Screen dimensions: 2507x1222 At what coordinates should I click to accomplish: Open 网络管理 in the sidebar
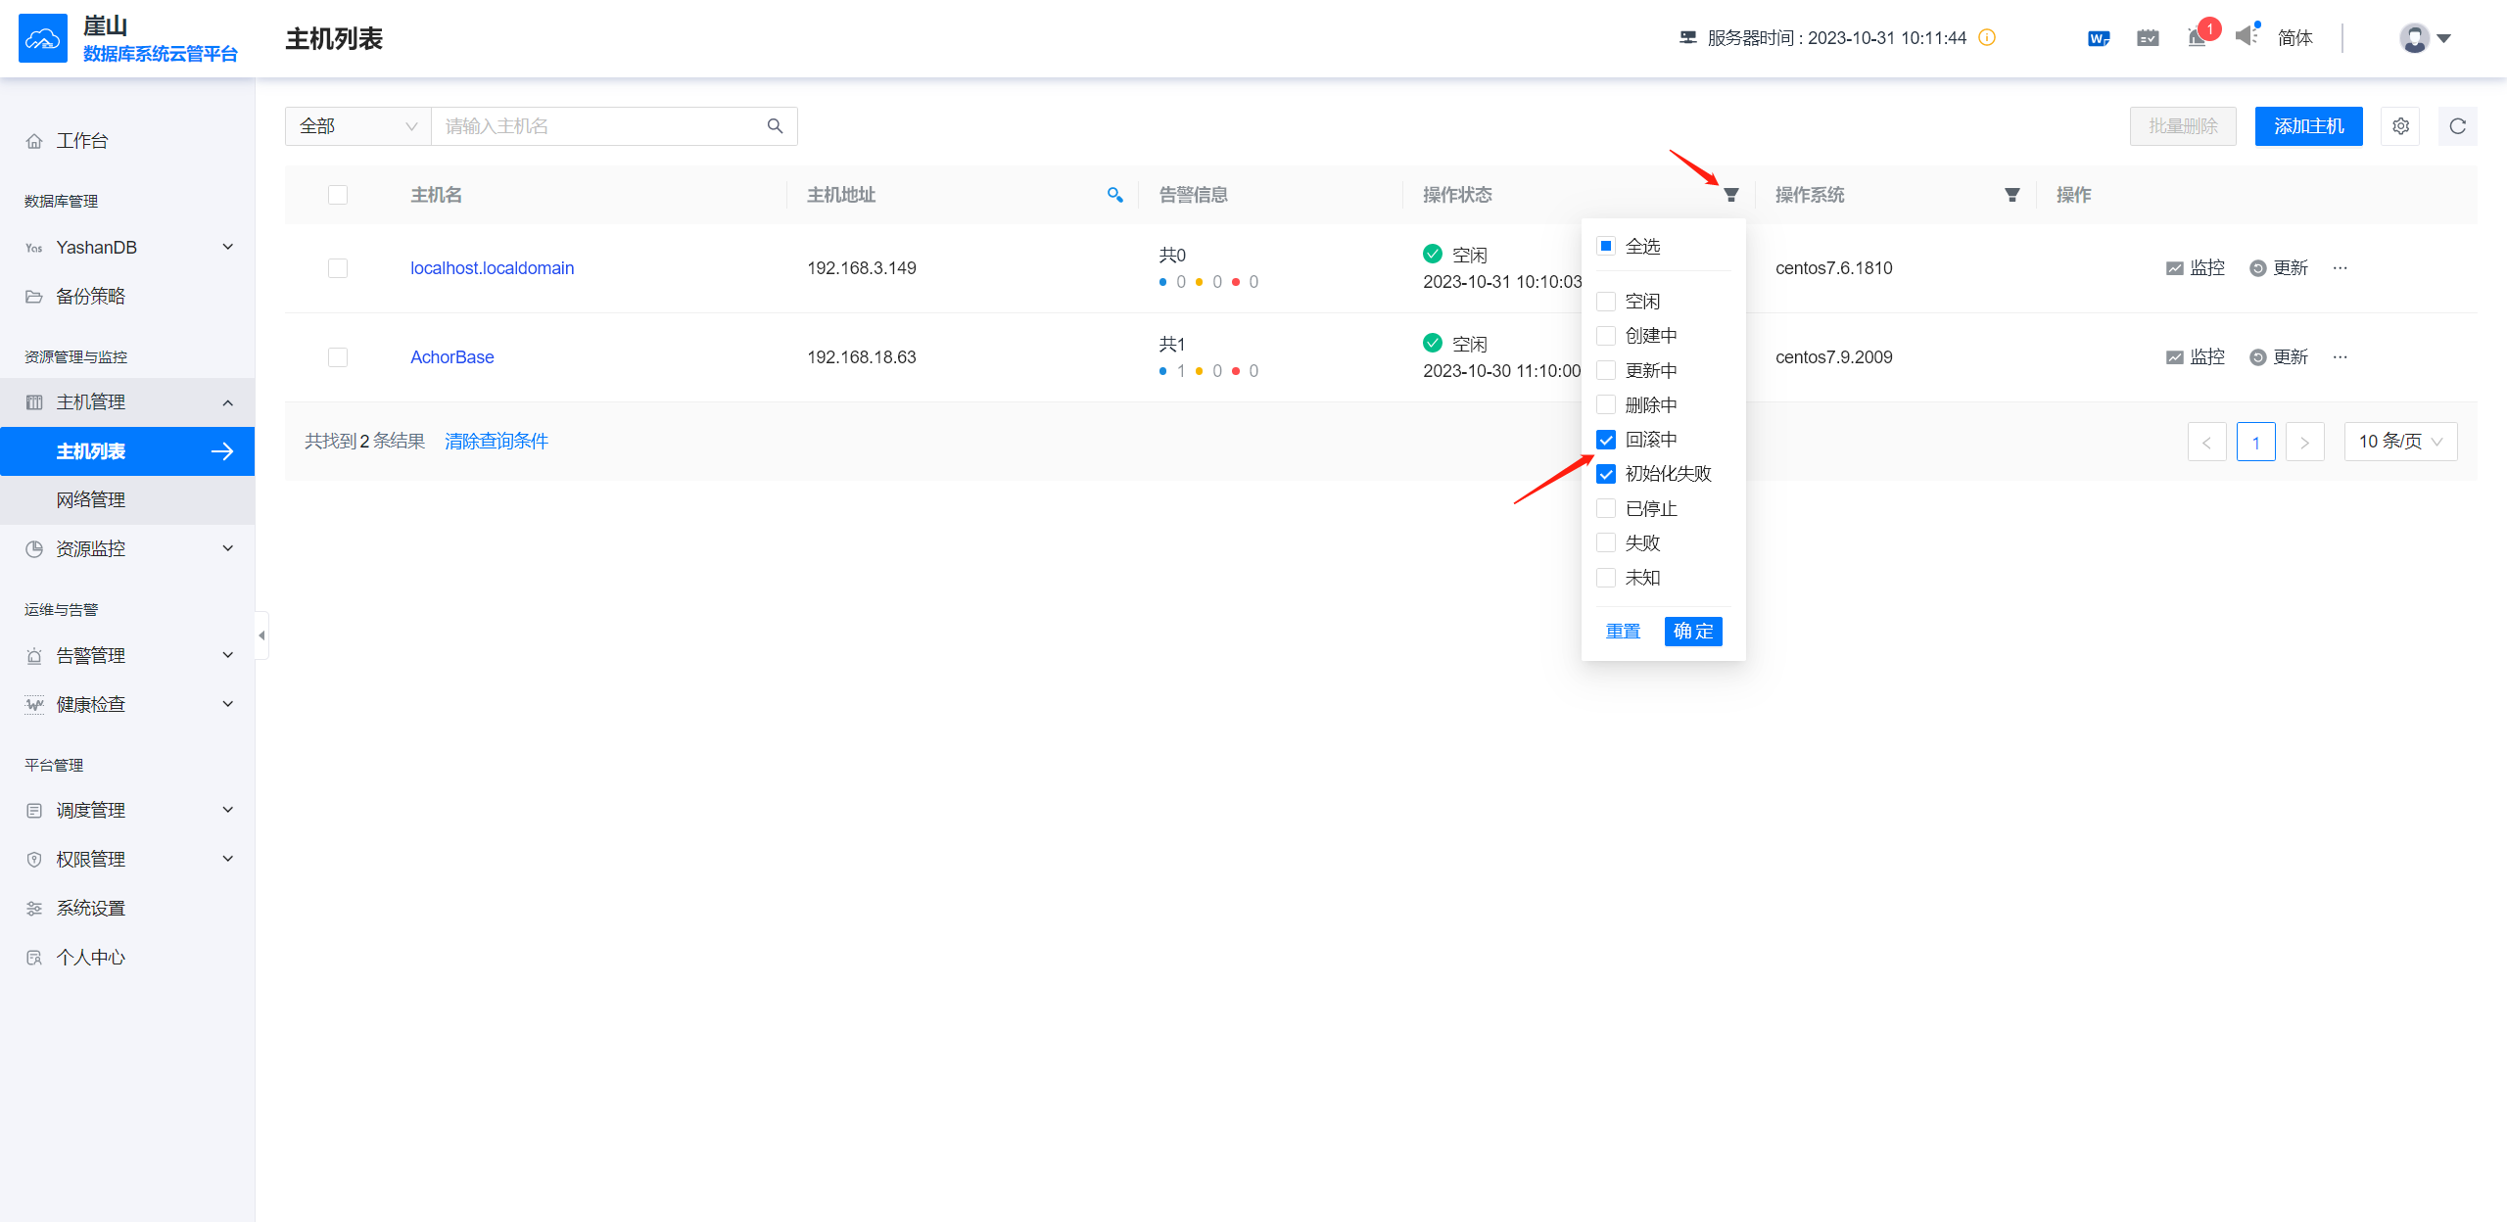pyautogui.click(x=90, y=500)
